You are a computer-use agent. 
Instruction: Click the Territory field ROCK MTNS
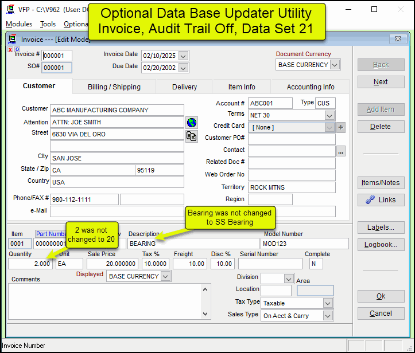[292, 187]
